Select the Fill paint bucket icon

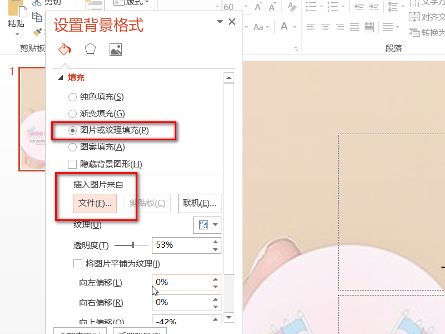65,49
